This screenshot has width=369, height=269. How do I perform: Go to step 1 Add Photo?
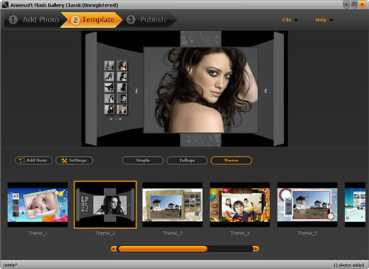coord(34,20)
